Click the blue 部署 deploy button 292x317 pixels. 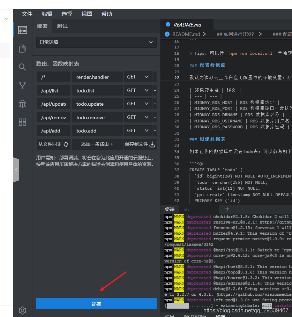[x=96, y=303]
